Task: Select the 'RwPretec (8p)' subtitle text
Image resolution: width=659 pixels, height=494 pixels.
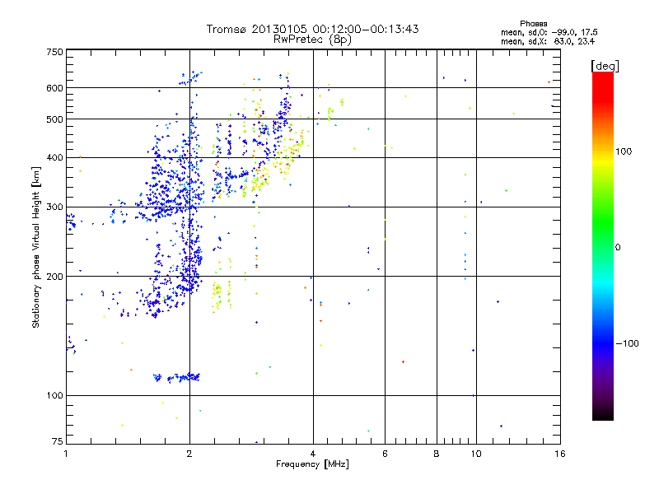Action: click(x=312, y=40)
